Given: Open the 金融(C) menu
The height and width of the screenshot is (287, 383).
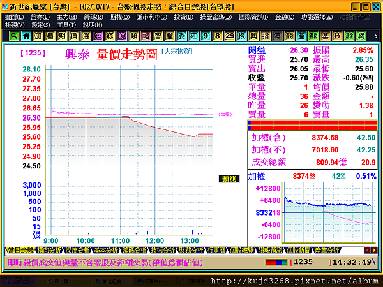Looking at the screenshot, I should [285, 17].
